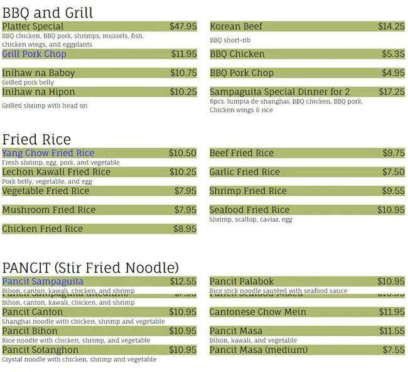Image resolution: width=408 pixels, height=372 pixels.
Task: Open the Grill Pork Chop link
Action: point(34,54)
